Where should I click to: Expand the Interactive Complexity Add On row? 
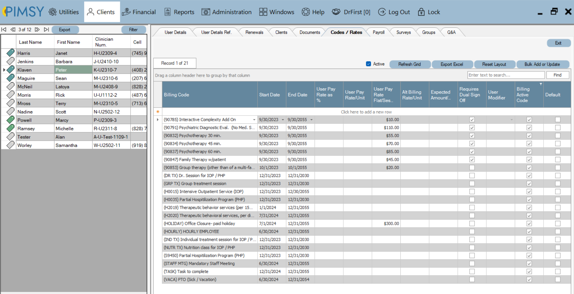point(158,119)
